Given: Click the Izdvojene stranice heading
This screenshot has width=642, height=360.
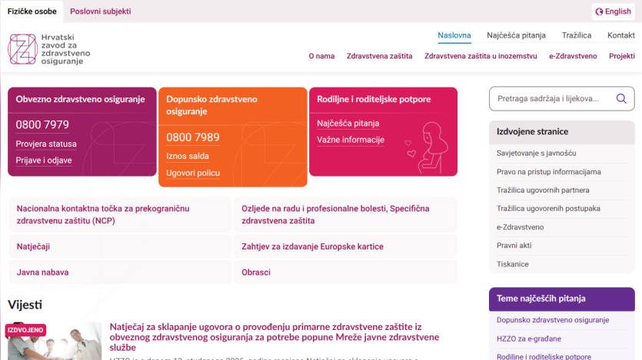Looking at the screenshot, I should (532, 131).
